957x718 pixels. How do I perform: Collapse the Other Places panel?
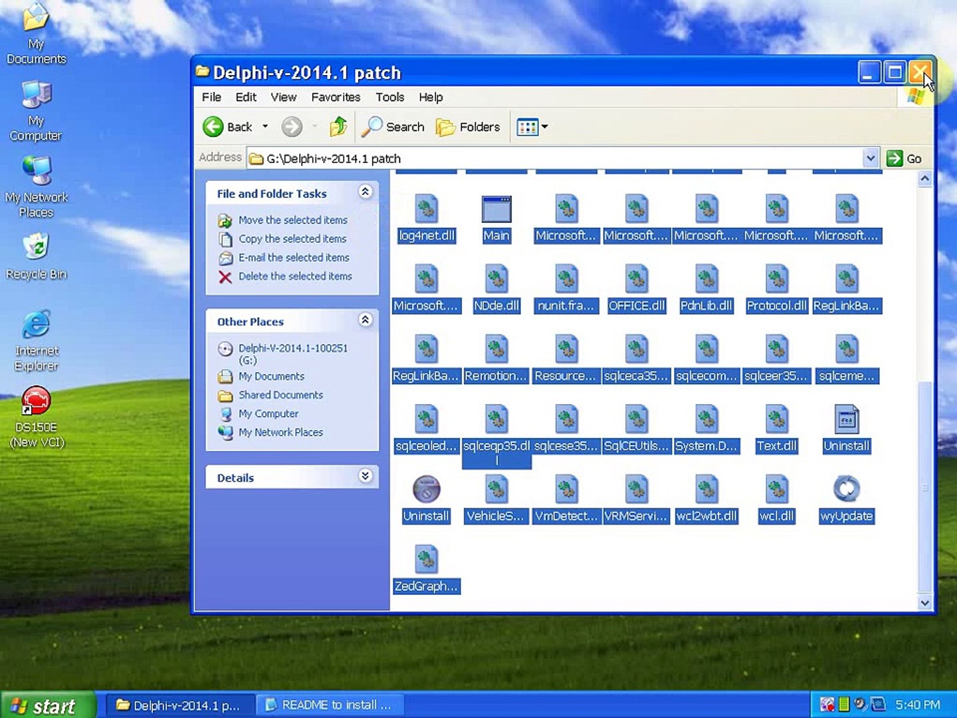pos(365,320)
